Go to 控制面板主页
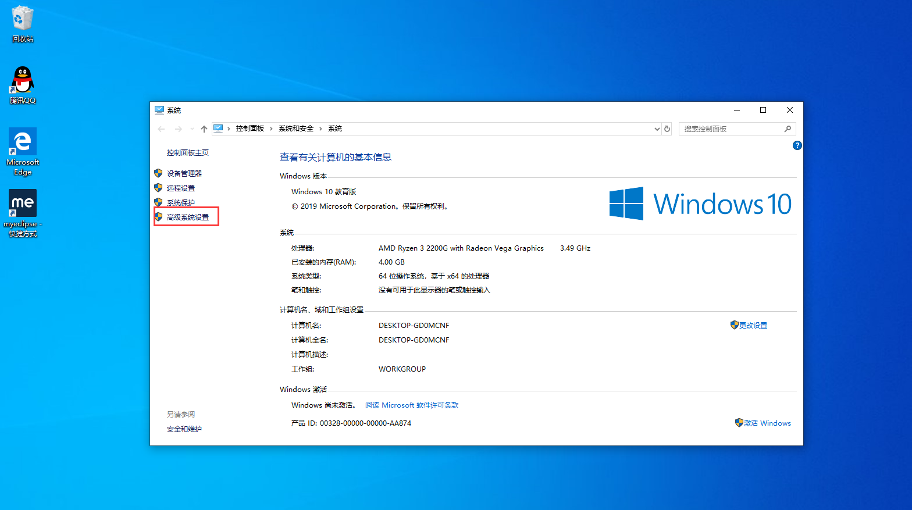The image size is (912, 510). pos(188,153)
